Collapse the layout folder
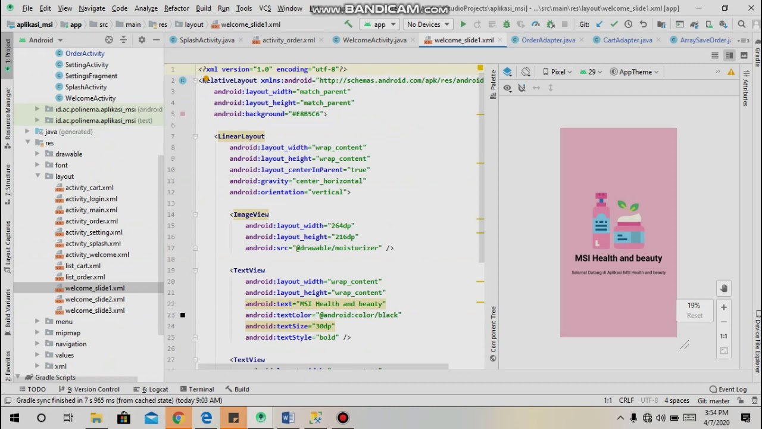The width and height of the screenshot is (762, 429). point(38,176)
